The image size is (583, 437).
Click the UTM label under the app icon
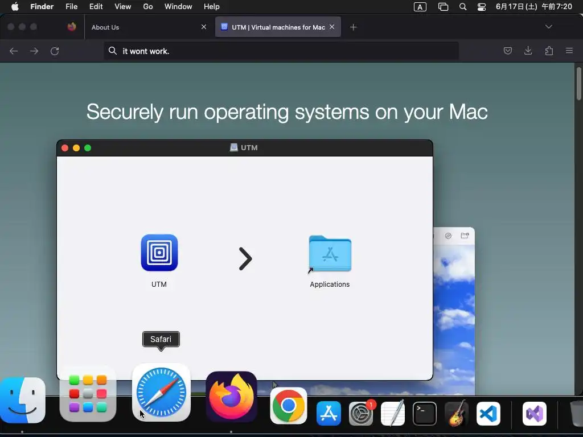[159, 285]
